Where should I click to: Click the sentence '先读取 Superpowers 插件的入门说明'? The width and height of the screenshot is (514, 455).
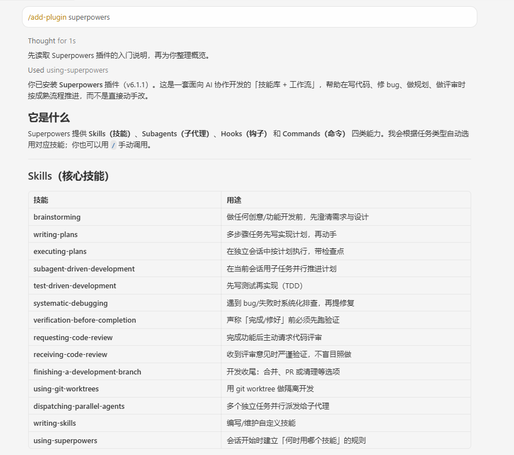(87, 55)
